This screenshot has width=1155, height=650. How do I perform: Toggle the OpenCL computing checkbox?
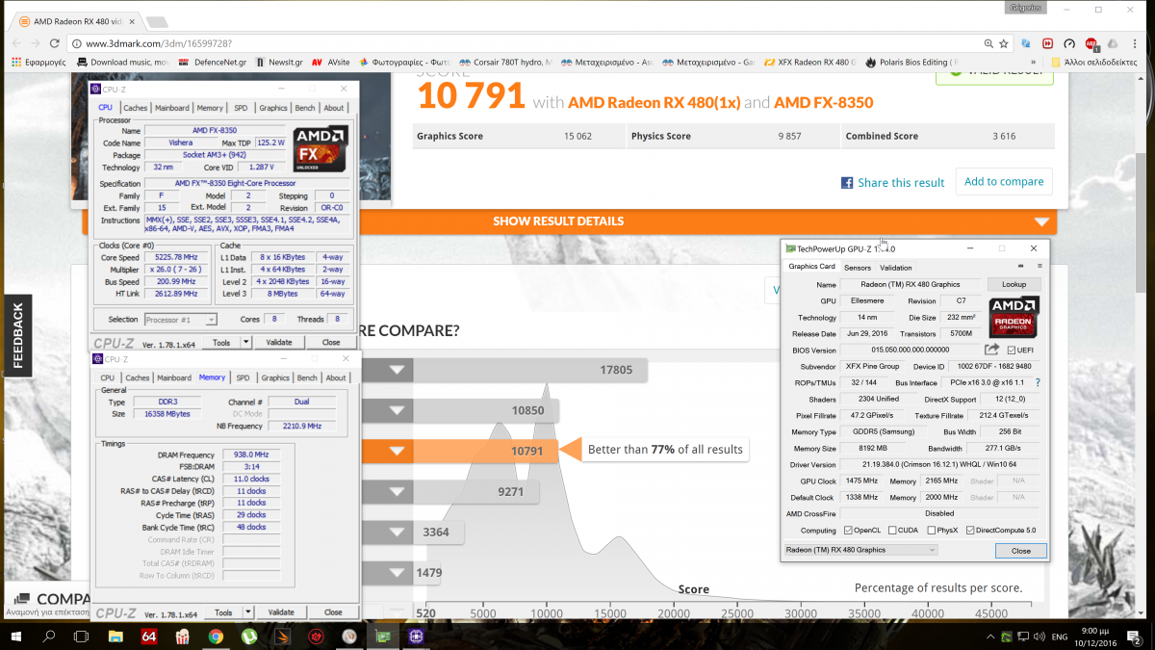(847, 530)
